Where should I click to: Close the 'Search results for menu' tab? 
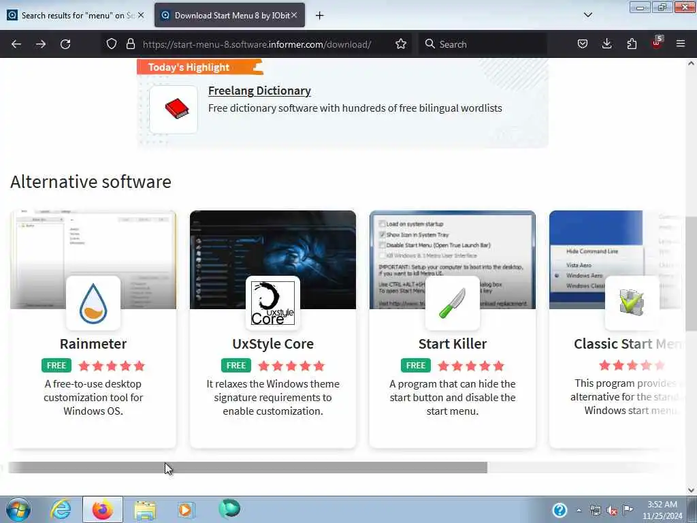141,15
